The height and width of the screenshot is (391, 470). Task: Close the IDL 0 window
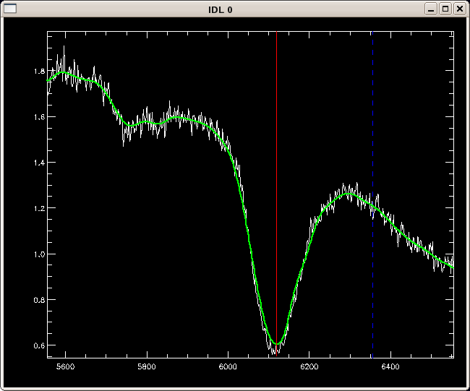458,9
